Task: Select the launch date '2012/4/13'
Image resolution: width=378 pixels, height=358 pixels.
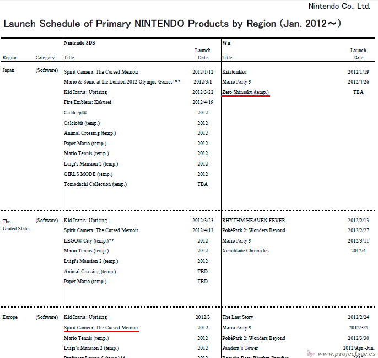Action: pyautogui.click(x=203, y=230)
